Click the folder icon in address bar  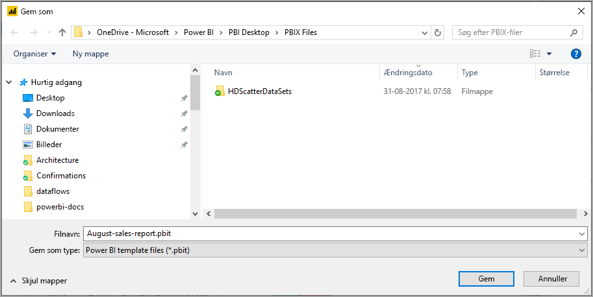click(x=79, y=32)
